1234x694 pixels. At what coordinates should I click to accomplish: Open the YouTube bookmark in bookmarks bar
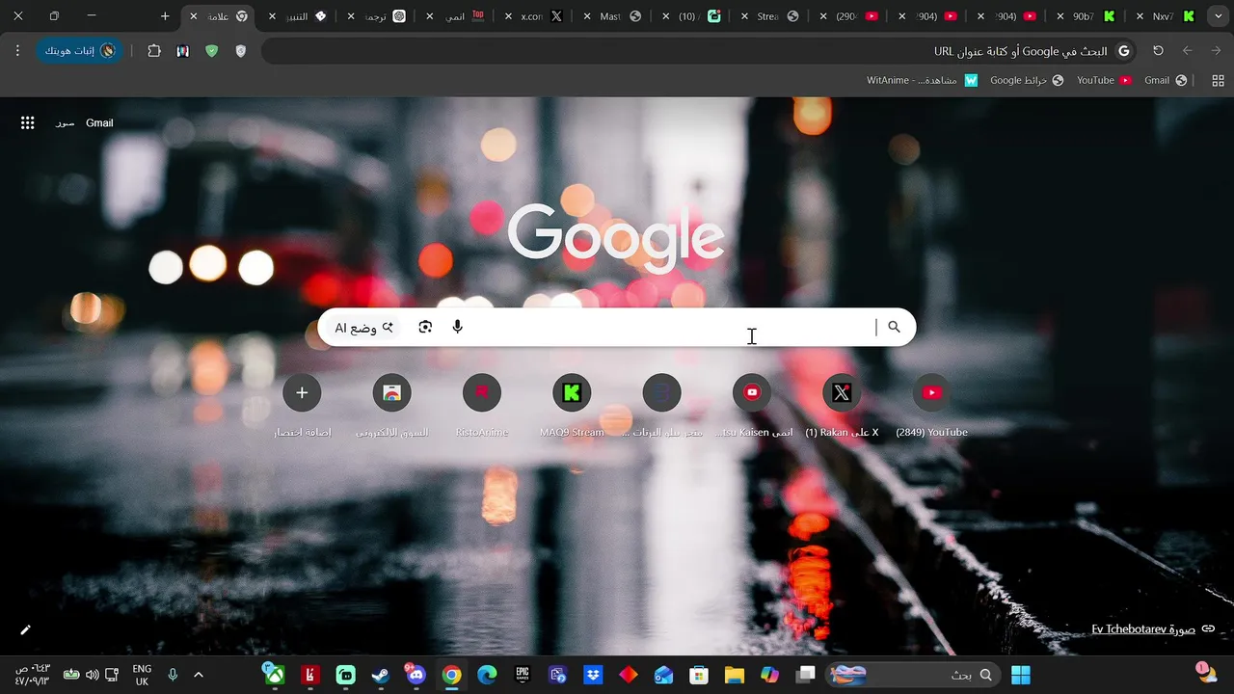1103,80
